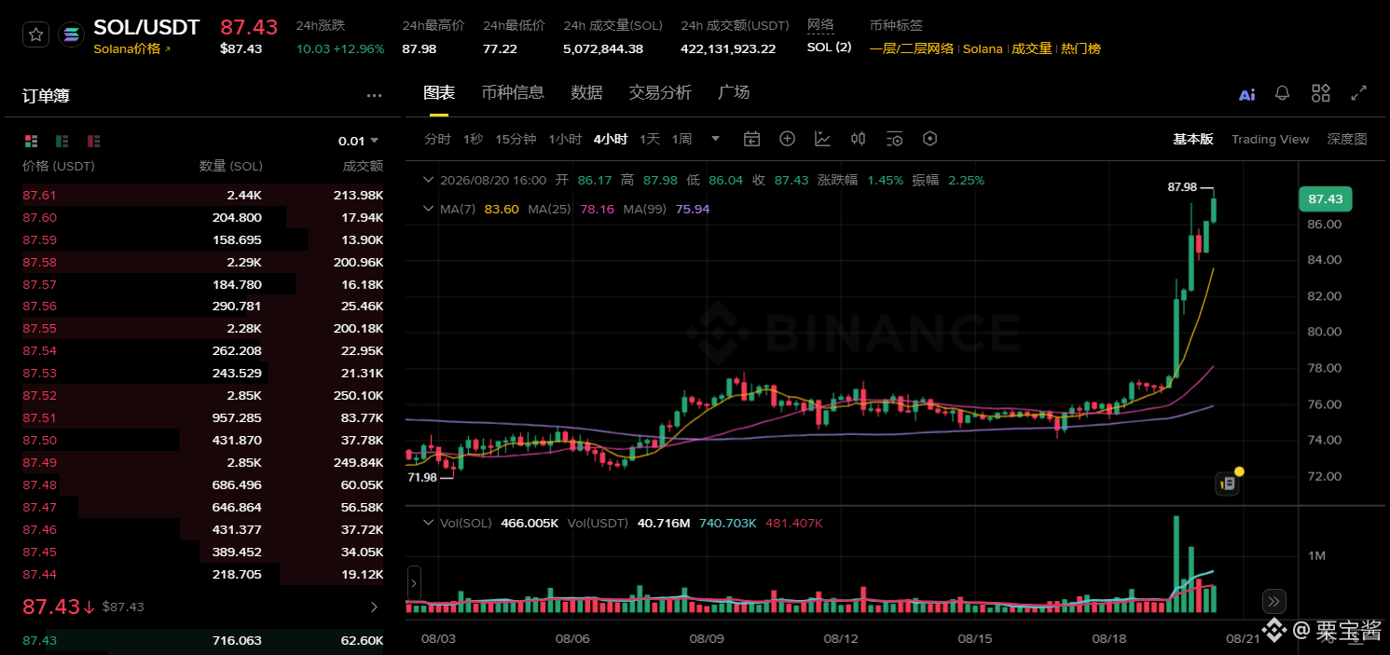
Task: Open the Solana价格 link
Action: coord(132,48)
